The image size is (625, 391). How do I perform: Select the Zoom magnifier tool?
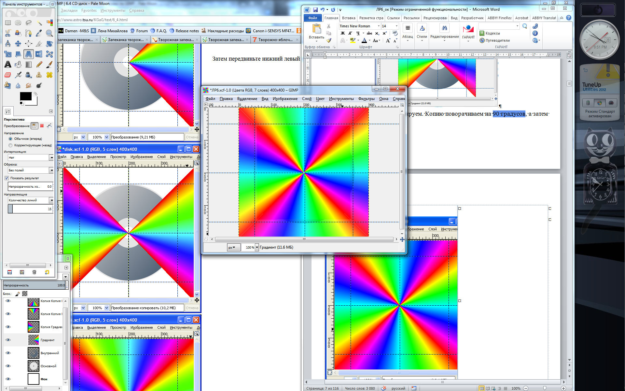[49, 33]
